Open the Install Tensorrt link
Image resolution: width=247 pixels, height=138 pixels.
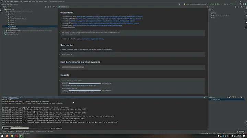tap(97, 25)
